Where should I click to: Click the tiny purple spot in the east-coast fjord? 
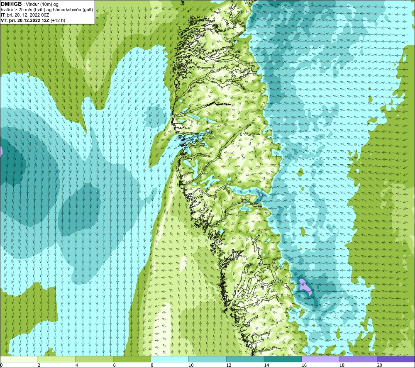261,195
